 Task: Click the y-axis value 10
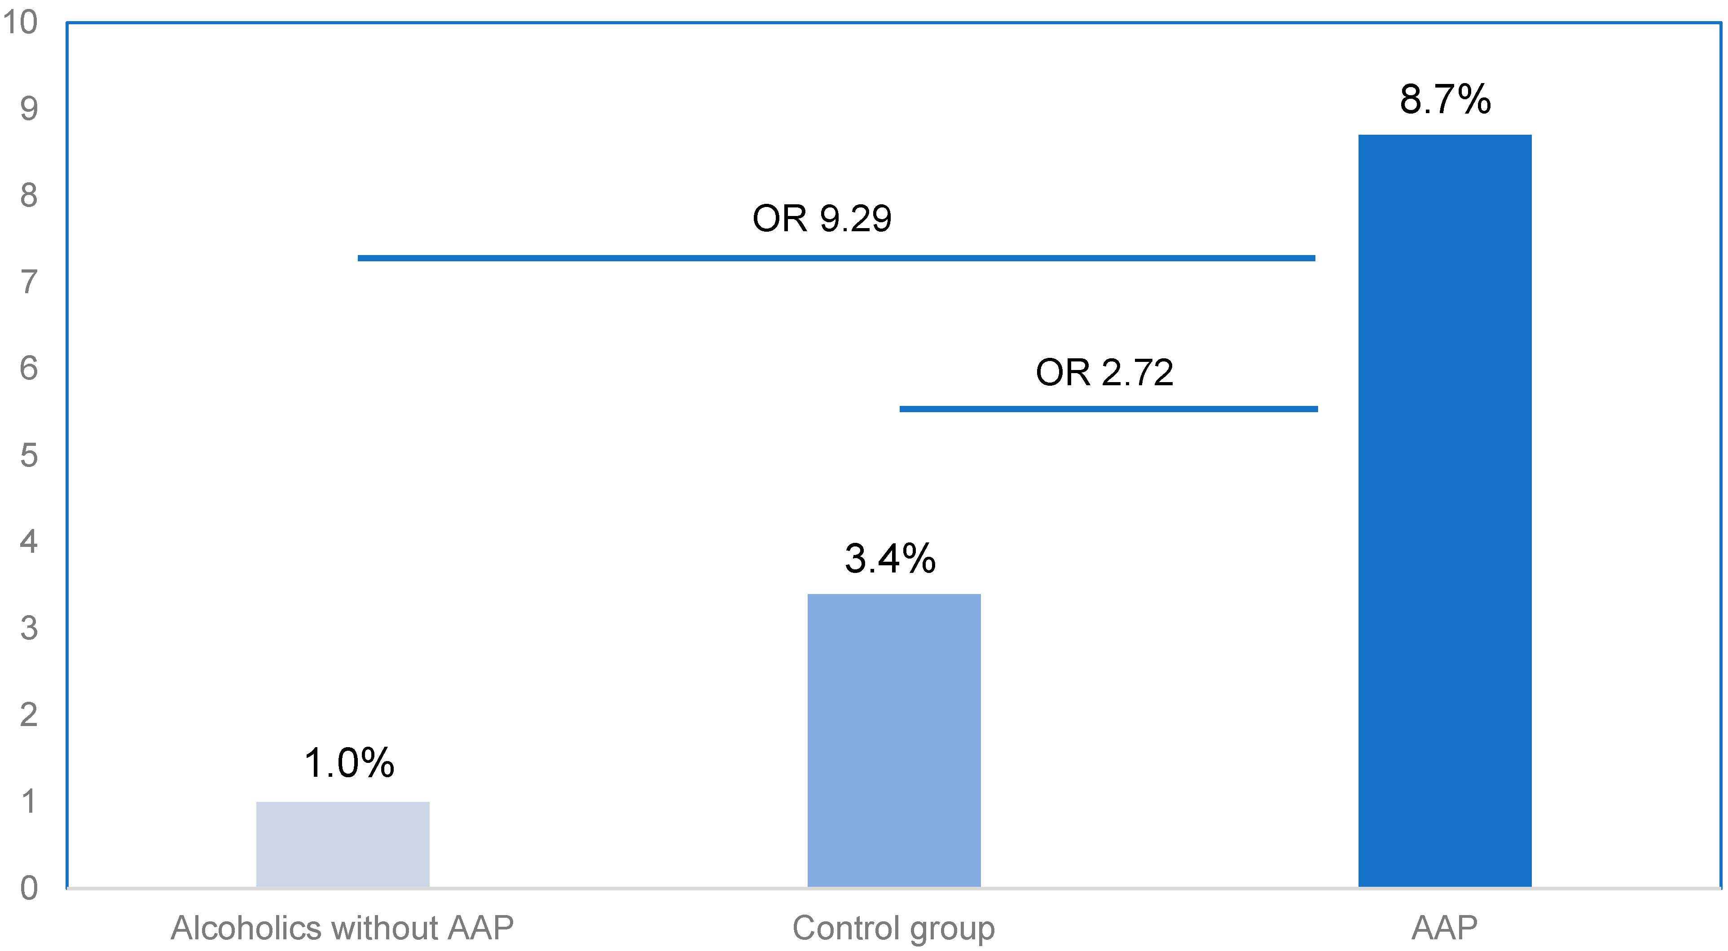pyautogui.click(x=20, y=22)
